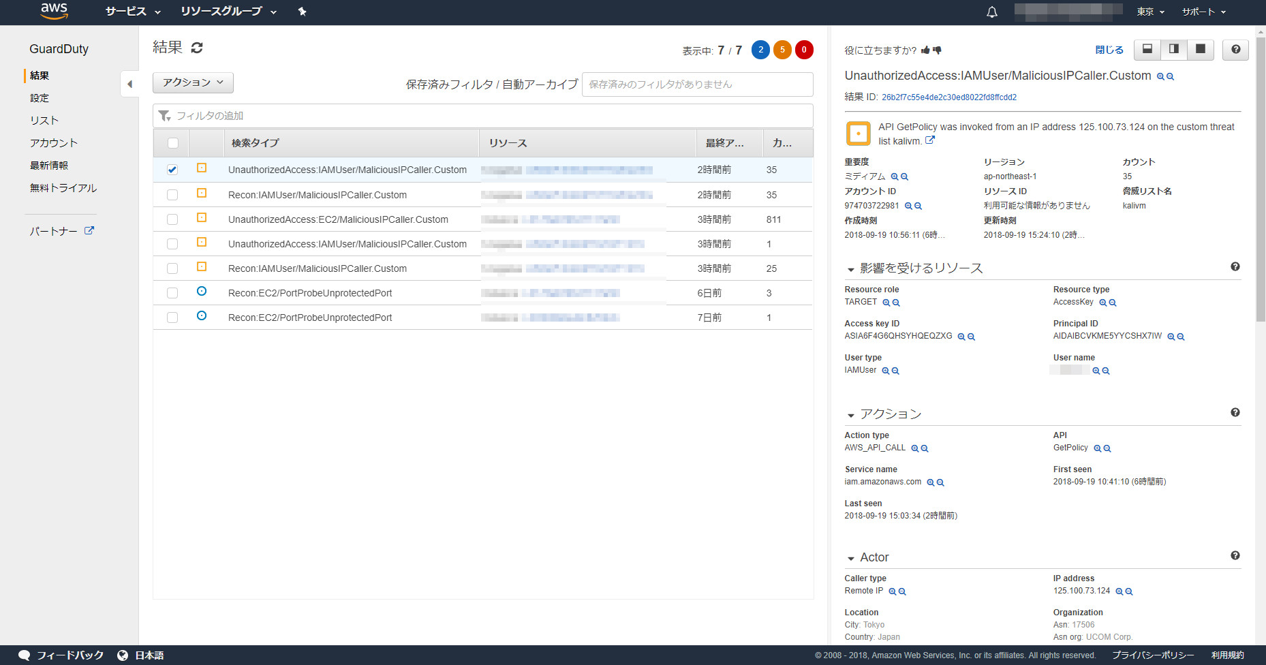Open the アクション dropdown
The width and height of the screenshot is (1266, 665).
tap(193, 82)
